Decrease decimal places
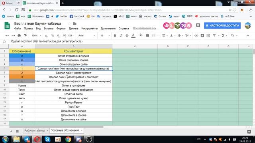 click(58, 35)
